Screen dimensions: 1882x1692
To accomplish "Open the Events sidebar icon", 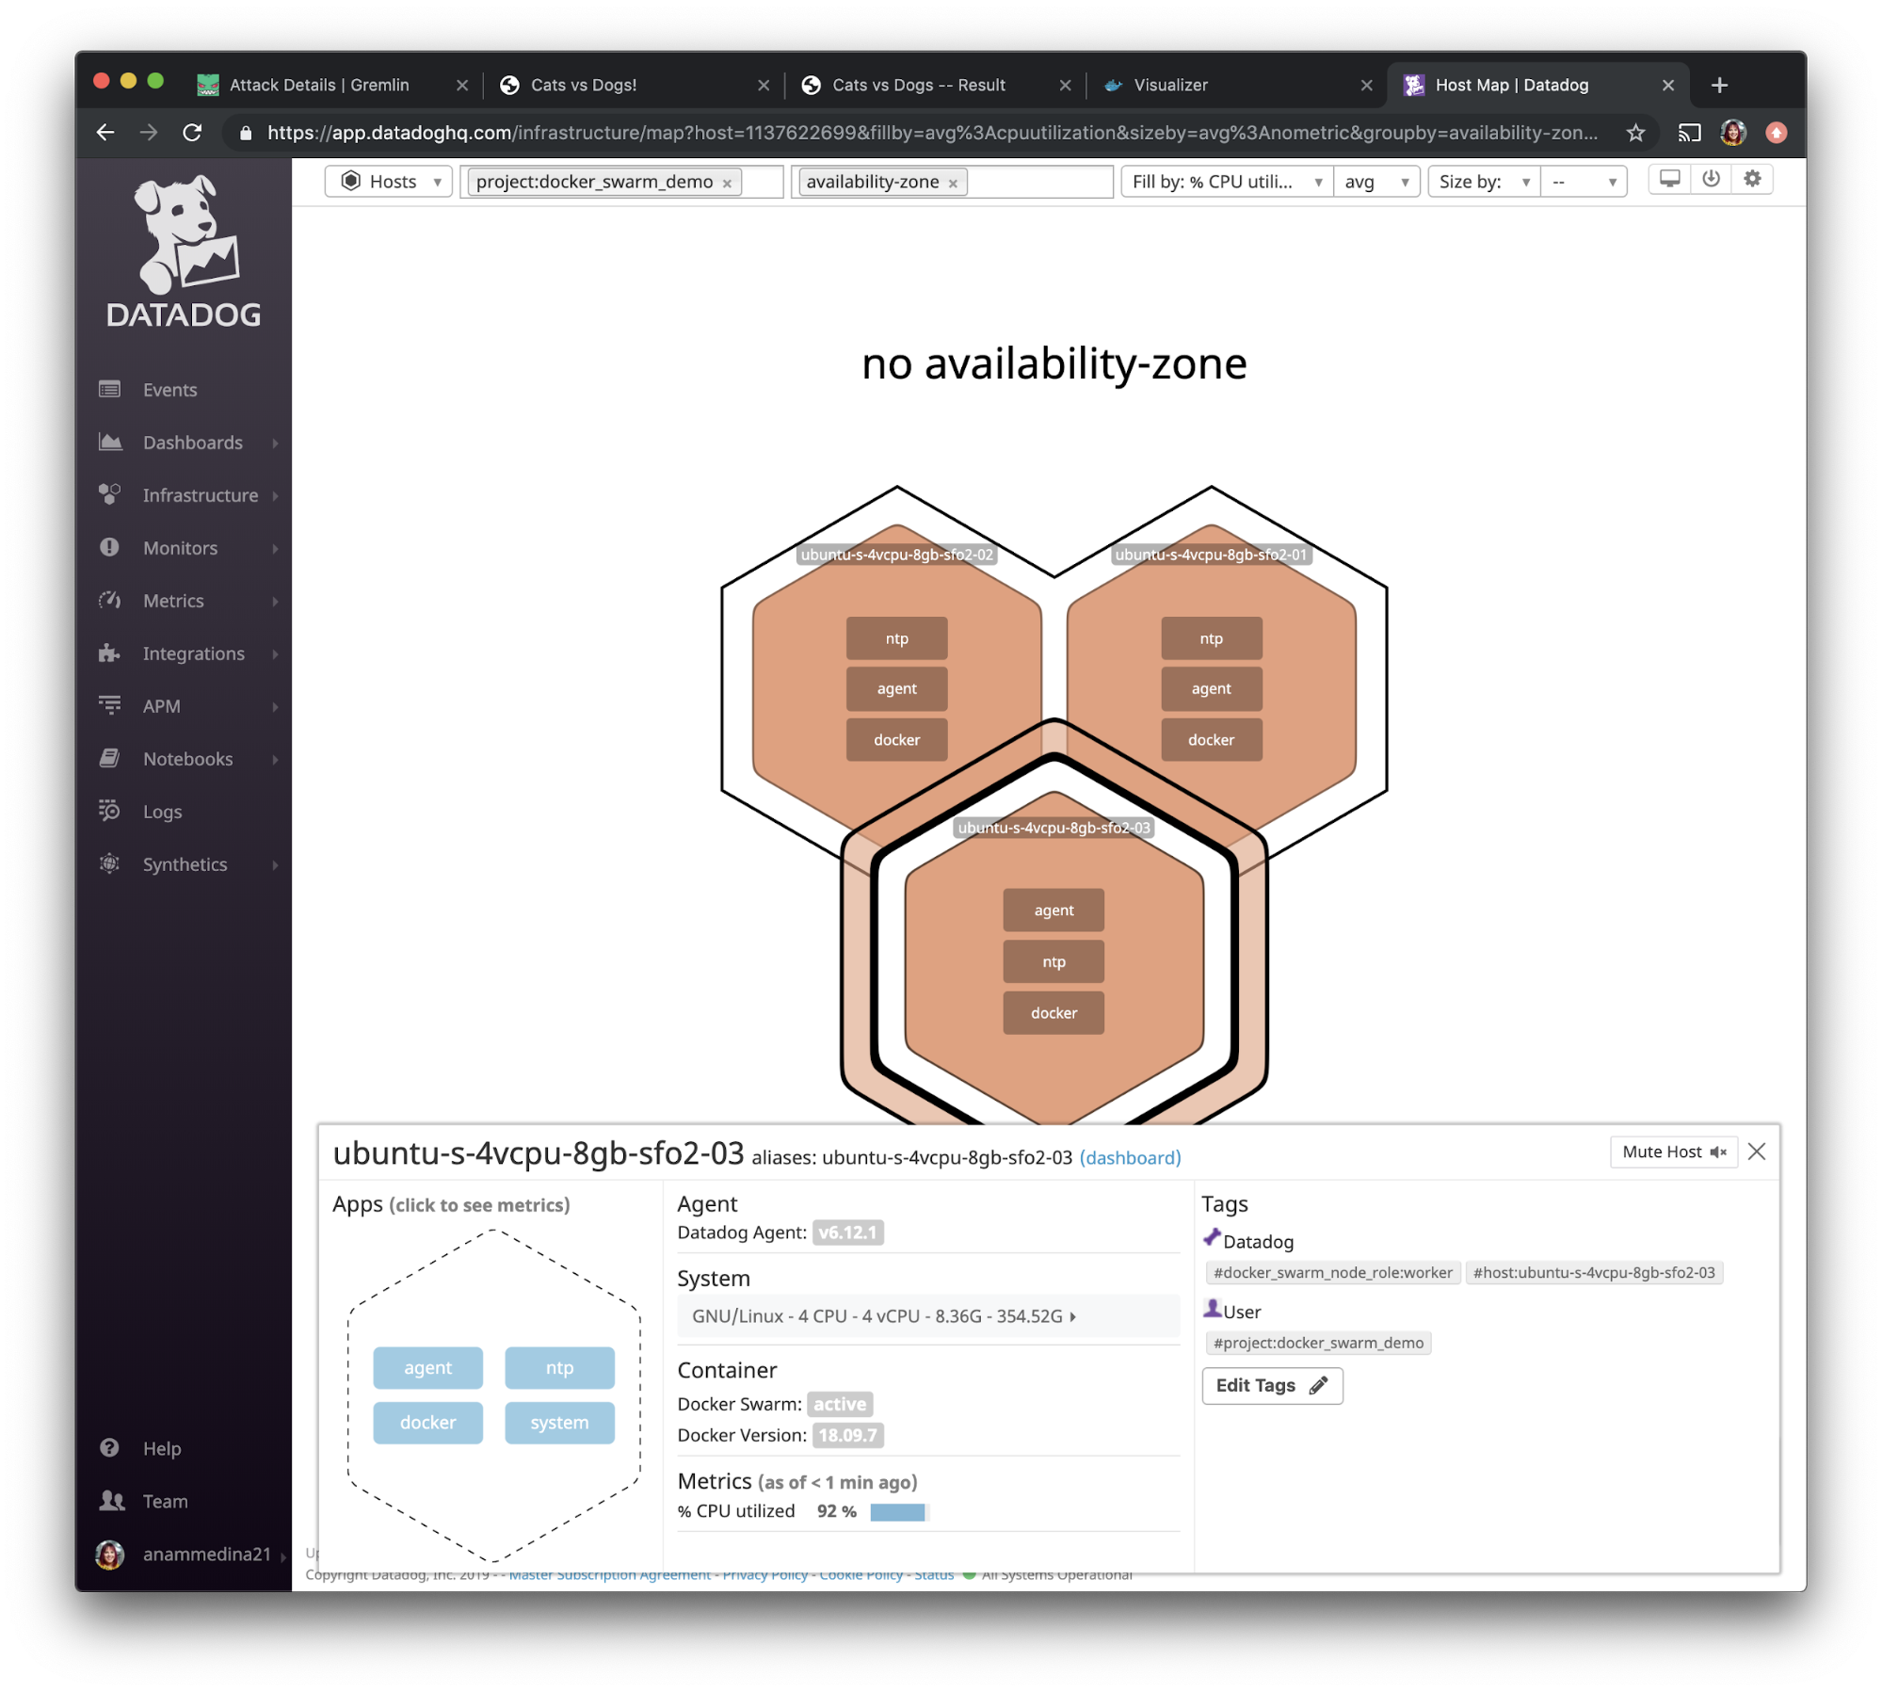I will 110,389.
